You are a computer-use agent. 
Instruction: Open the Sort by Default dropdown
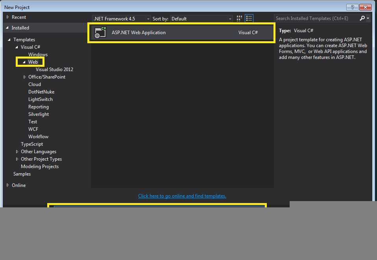tap(201, 19)
